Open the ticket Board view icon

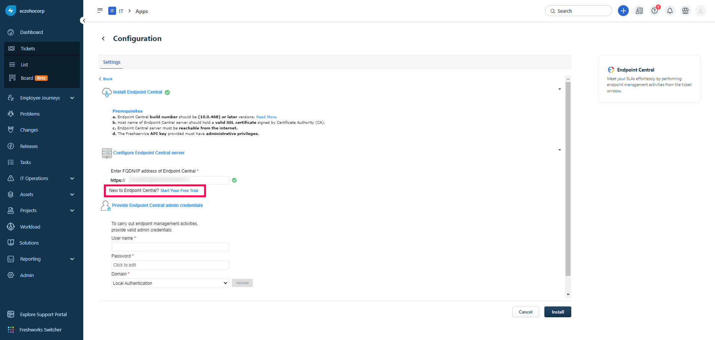coord(12,78)
